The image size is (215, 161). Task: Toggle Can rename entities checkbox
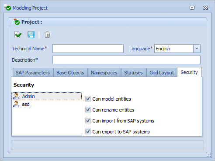tap(88, 110)
